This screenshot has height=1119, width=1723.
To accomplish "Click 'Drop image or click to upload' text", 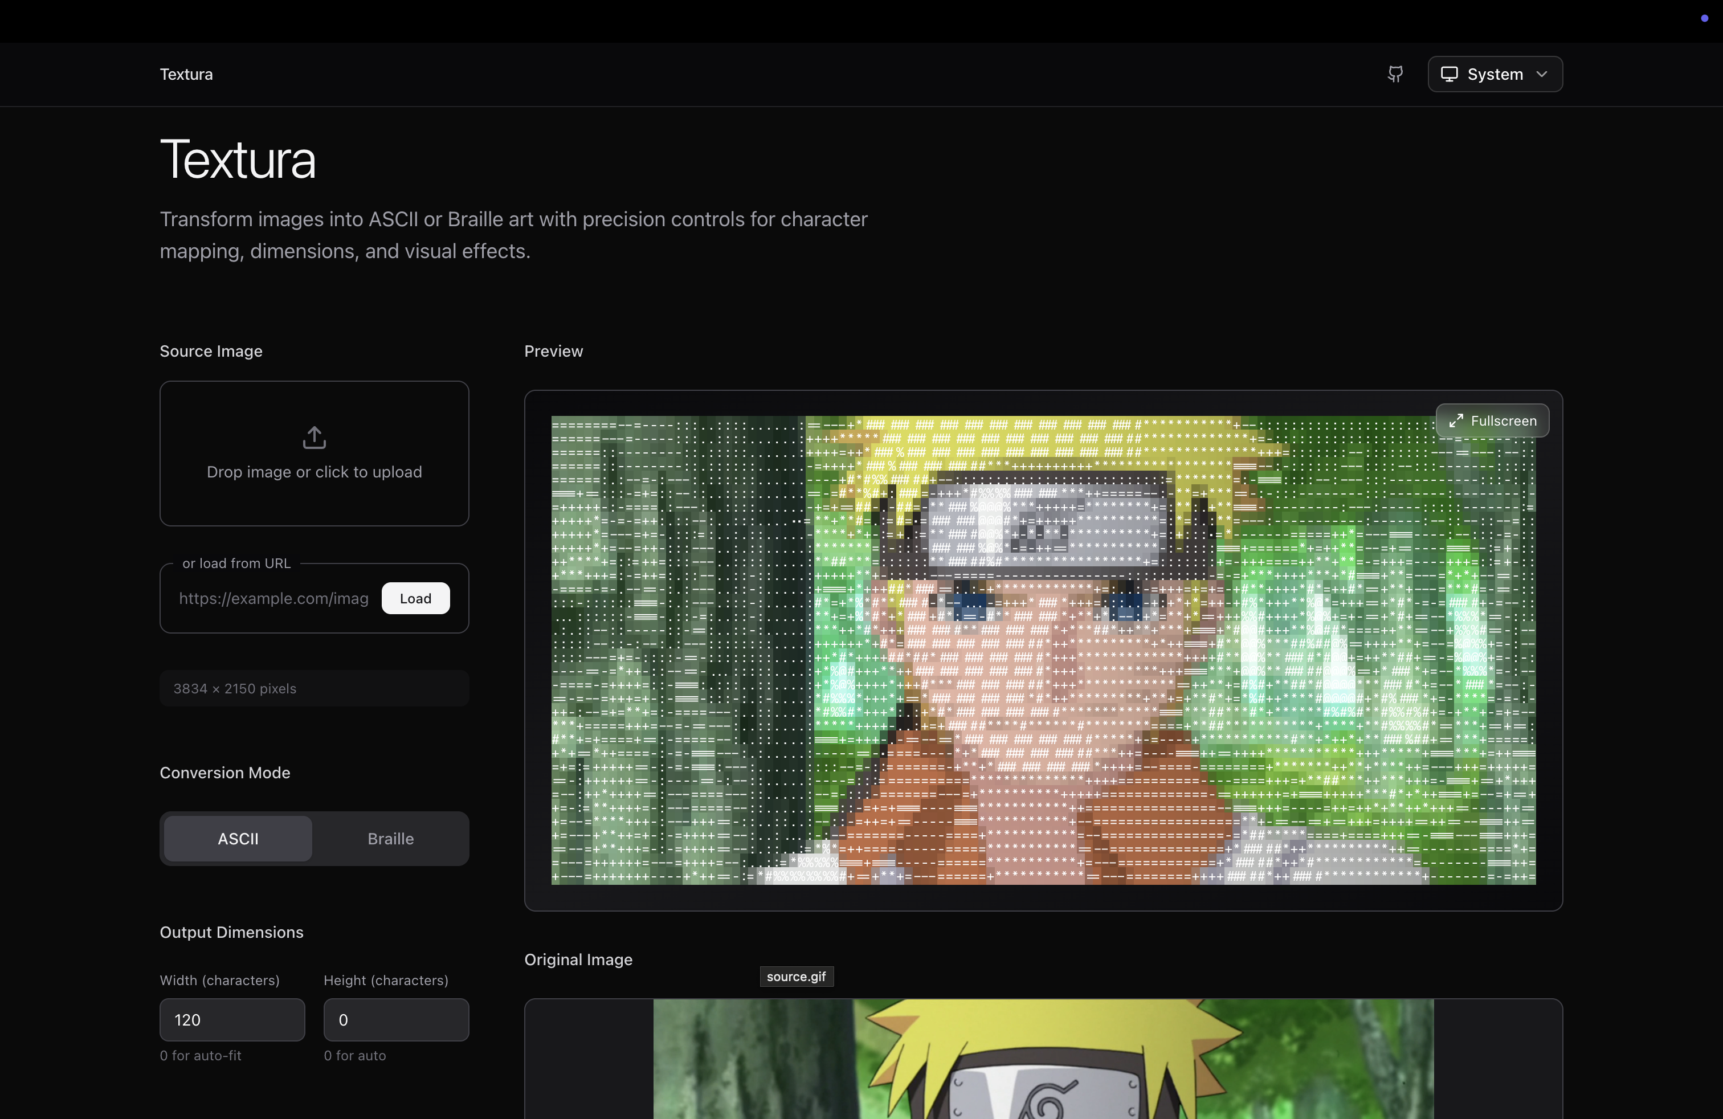I will tap(314, 472).
